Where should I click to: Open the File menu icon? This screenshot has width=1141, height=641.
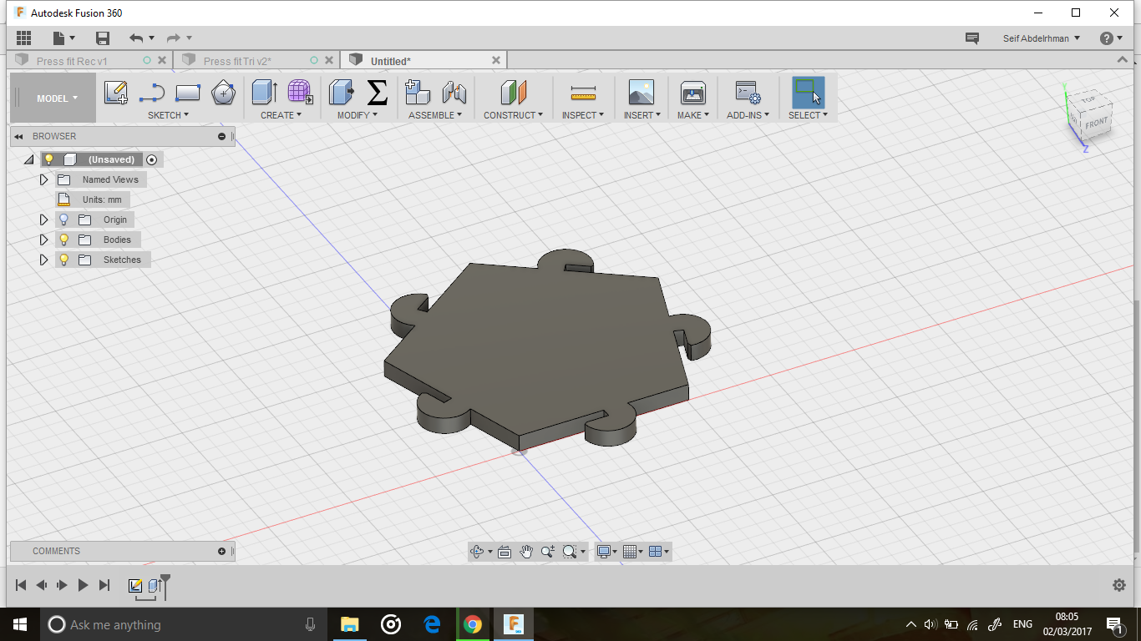pyautogui.click(x=63, y=38)
